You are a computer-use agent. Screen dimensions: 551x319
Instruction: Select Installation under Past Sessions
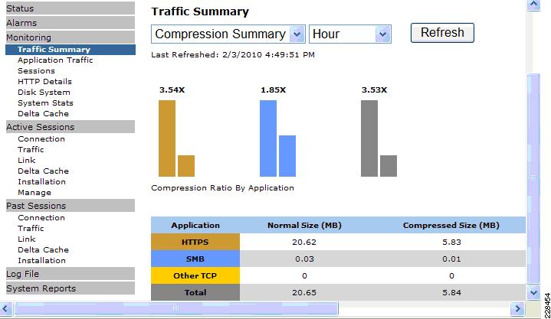point(41,260)
